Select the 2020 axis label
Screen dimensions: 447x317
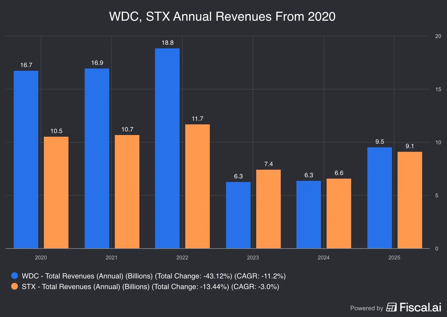point(41,258)
